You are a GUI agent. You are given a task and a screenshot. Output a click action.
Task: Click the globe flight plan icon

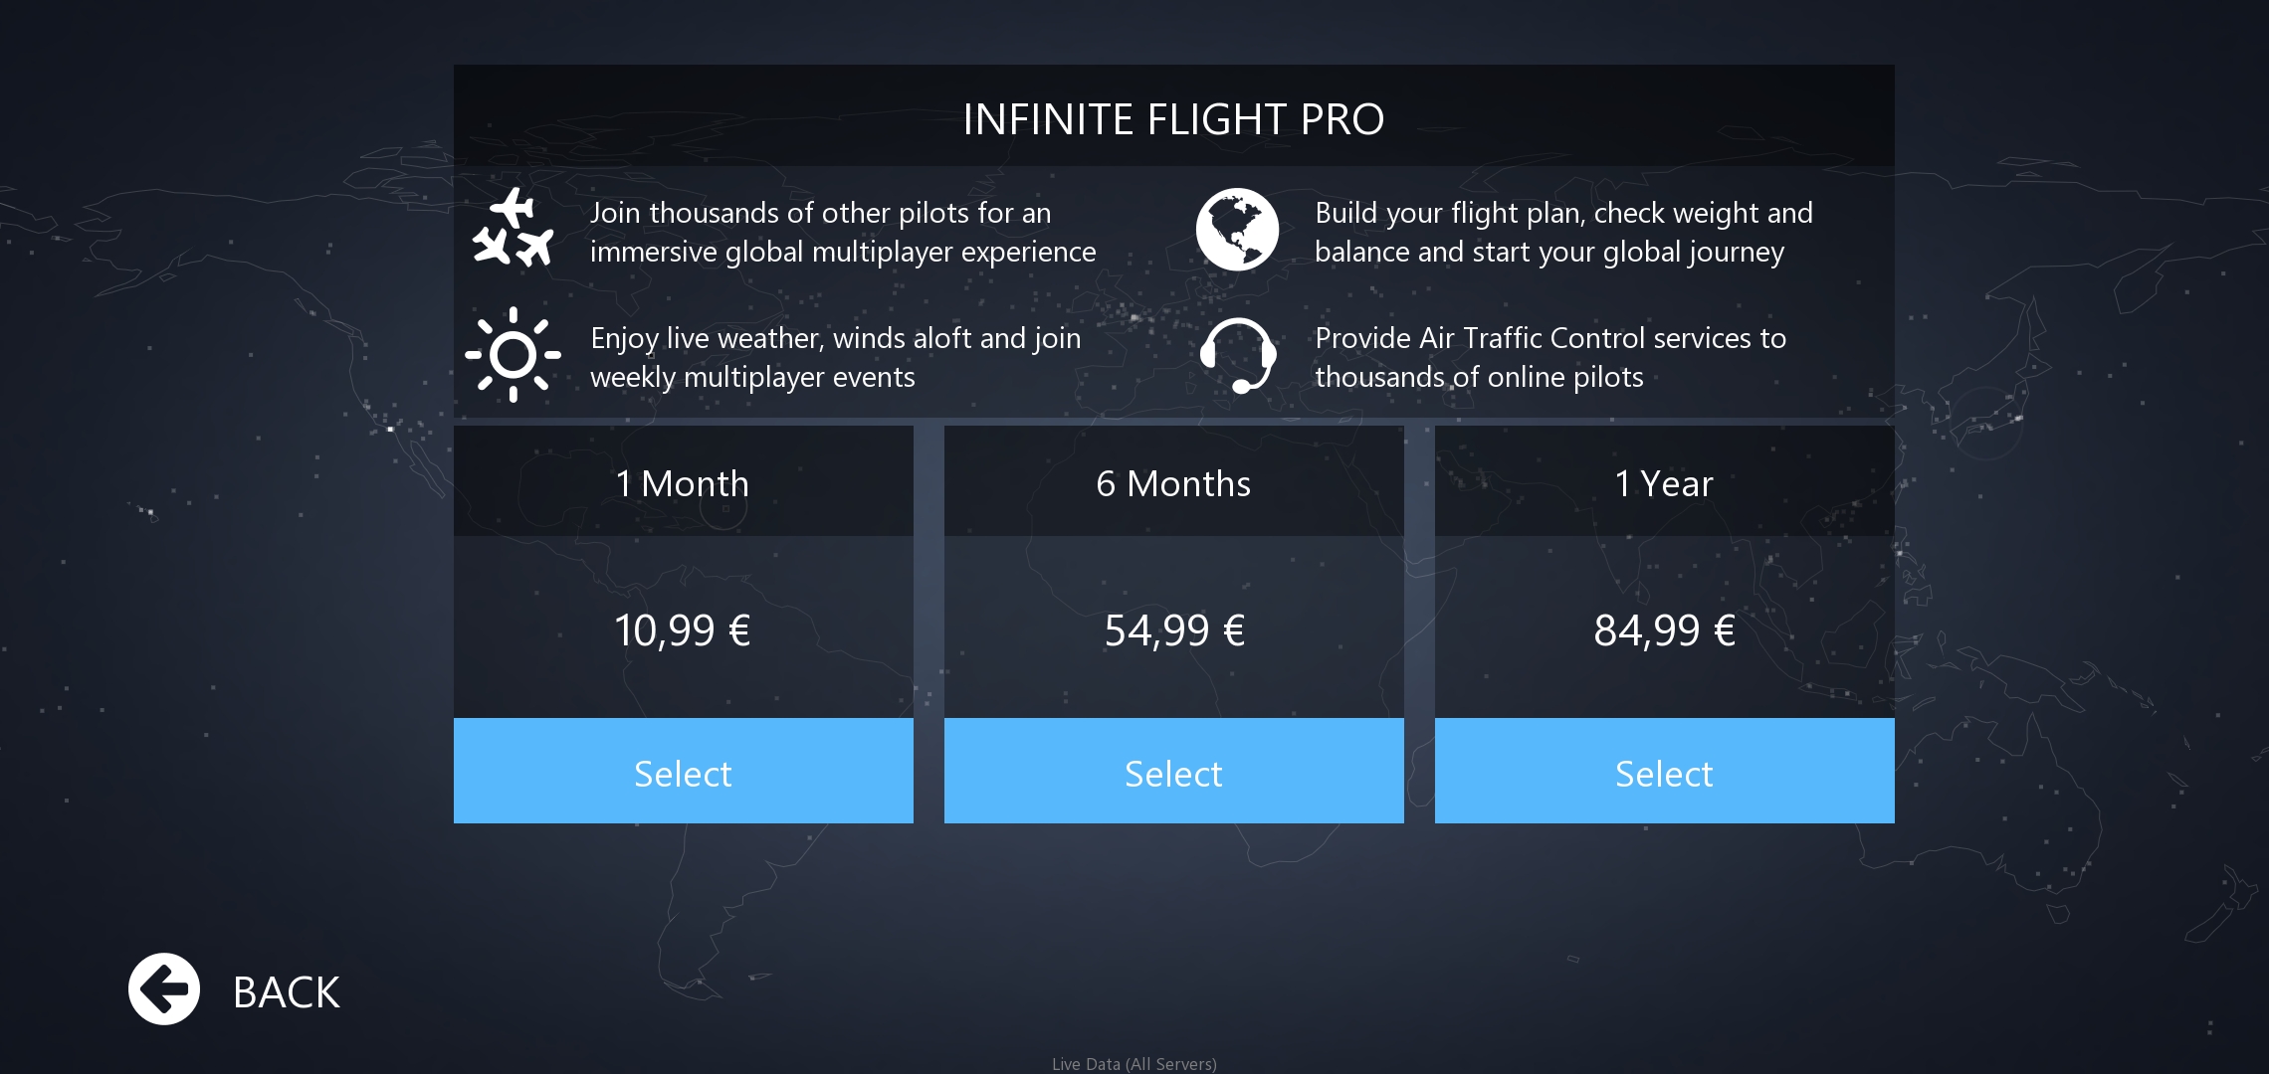click(1237, 230)
